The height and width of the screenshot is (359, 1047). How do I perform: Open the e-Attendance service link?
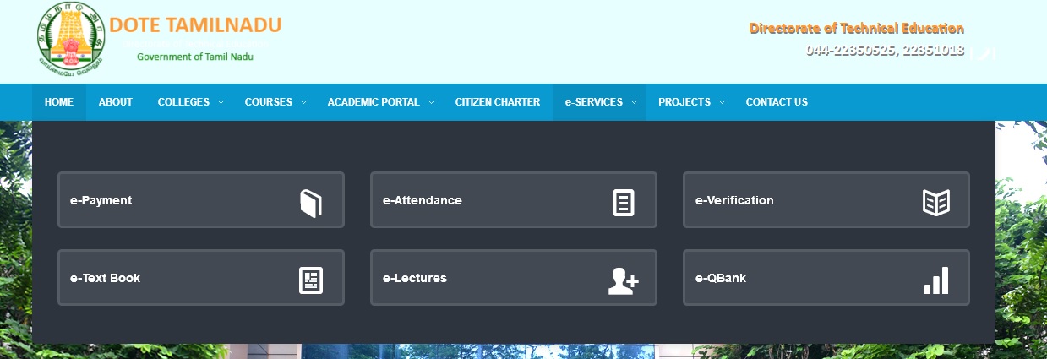click(x=514, y=200)
